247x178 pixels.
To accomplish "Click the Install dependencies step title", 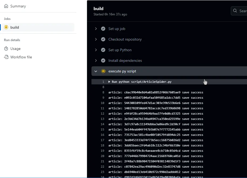I will click(x=125, y=60).
